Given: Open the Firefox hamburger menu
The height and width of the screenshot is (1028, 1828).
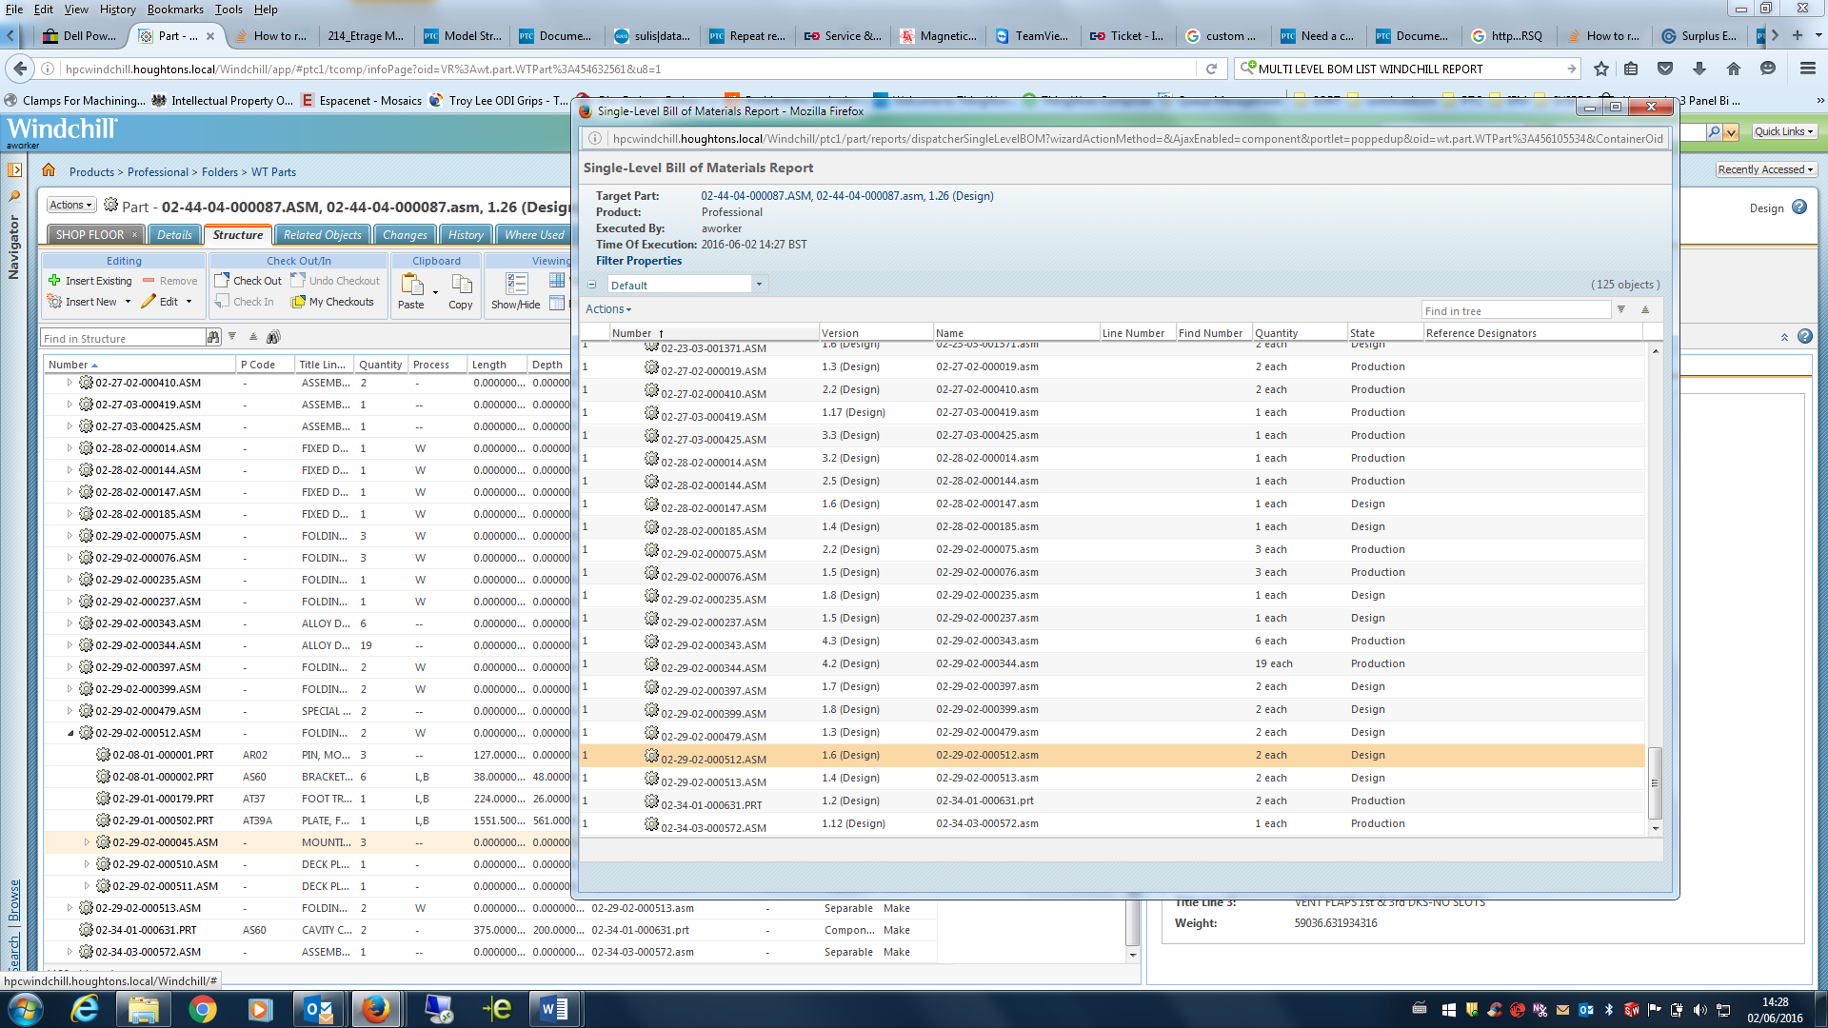Looking at the screenshot, I should (1808, 69).
